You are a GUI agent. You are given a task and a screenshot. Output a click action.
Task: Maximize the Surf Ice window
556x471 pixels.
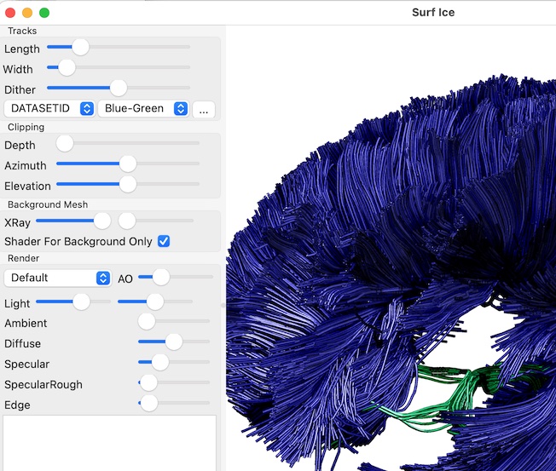[44, 13]
